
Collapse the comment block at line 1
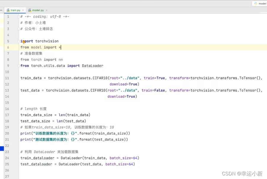(19, 17)
